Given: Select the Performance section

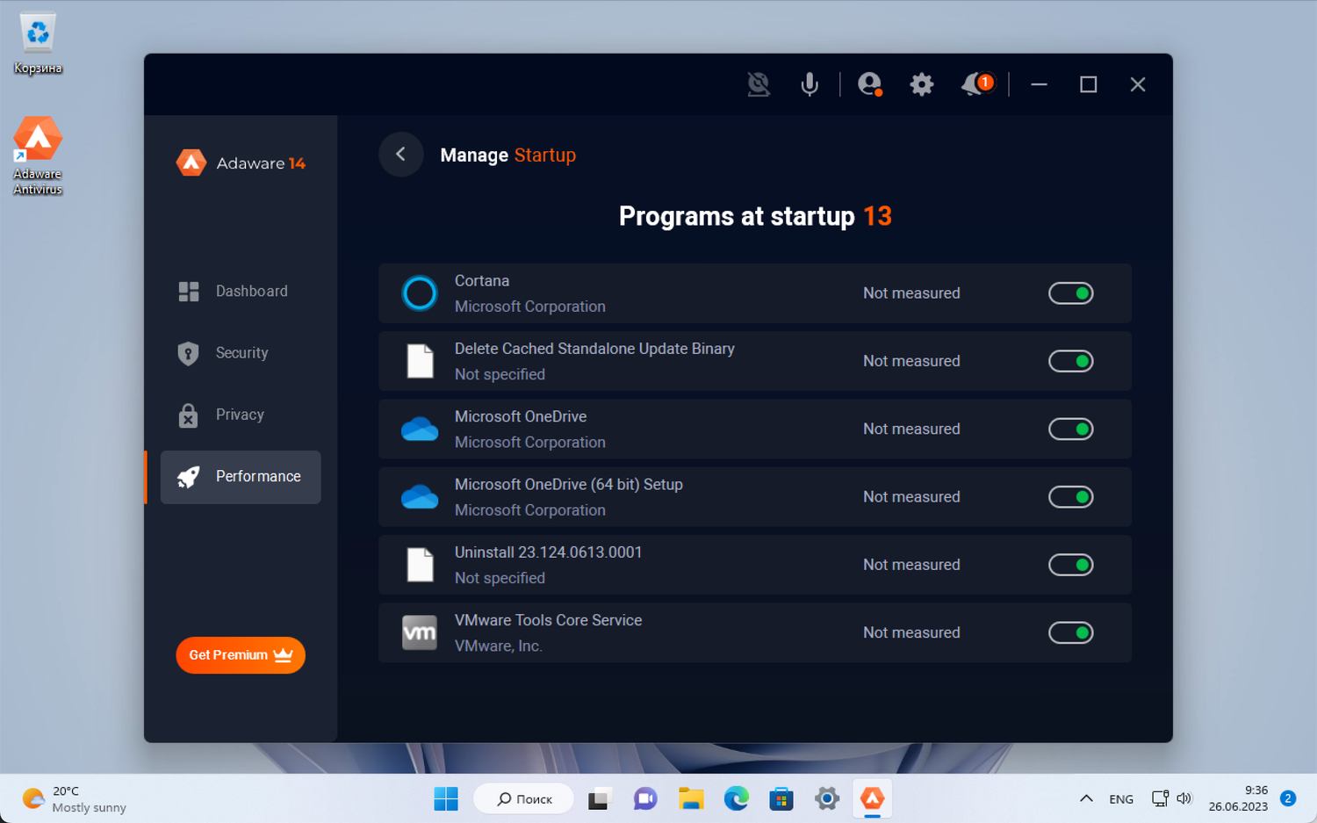Looking at the screenshot, I should (x=241, y=477).
